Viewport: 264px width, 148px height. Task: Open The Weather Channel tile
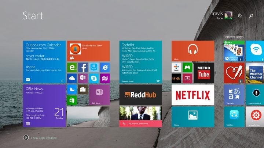(x=255, y=73)
